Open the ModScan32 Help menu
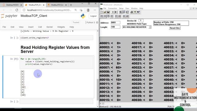197x111 pixels. pos(141,8)
